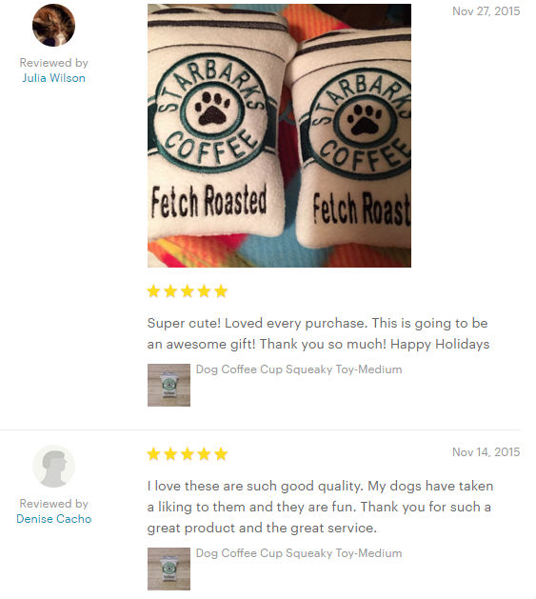The image size is (536, 599).
Task: Open Dog Coffee Cup Squeaky Toy-Medium link in second review
Action: point(299,553)
